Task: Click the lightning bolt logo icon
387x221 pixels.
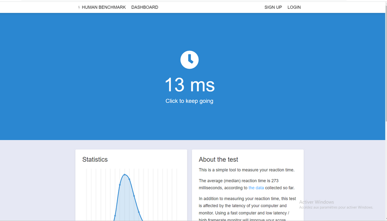Action: (79, 8)
